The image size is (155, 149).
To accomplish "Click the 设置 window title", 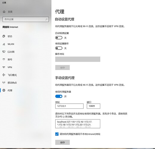I will coord(4,3).
